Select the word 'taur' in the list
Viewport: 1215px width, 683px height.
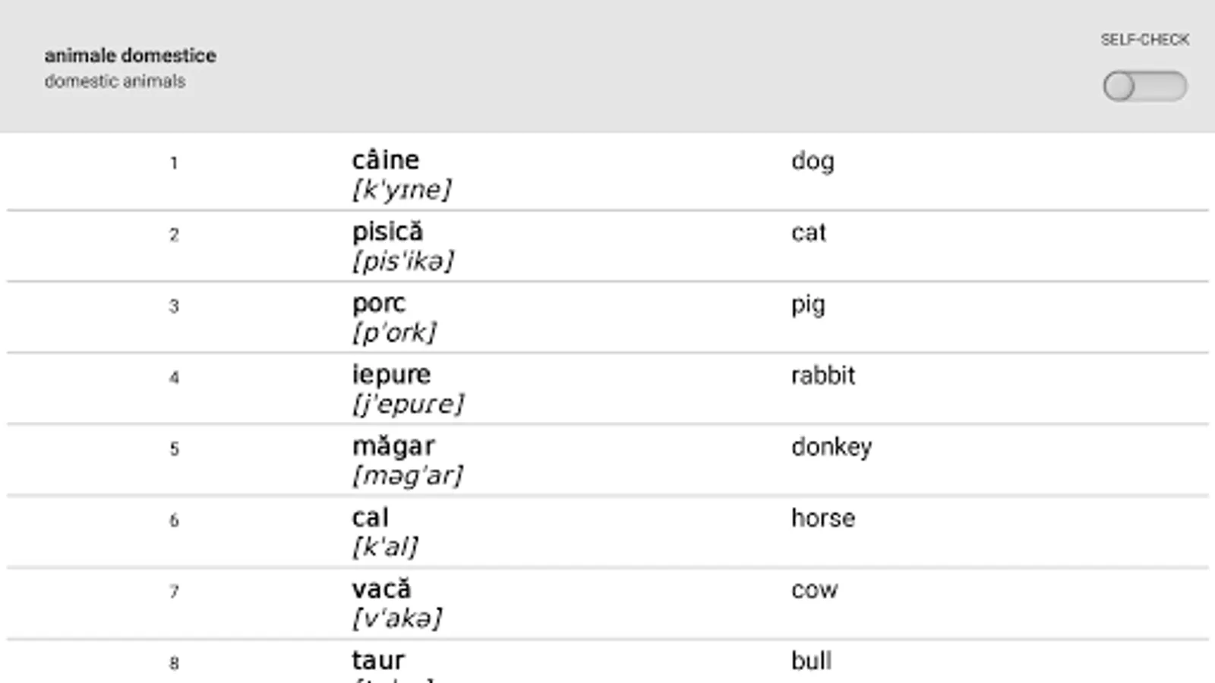(378, 660)
